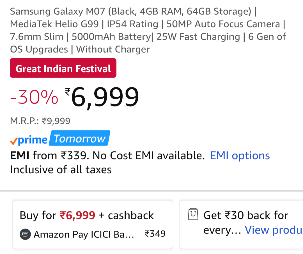Click the M.R.P. label
This screenshot has width=303, height=254.
tap(24, 121)
